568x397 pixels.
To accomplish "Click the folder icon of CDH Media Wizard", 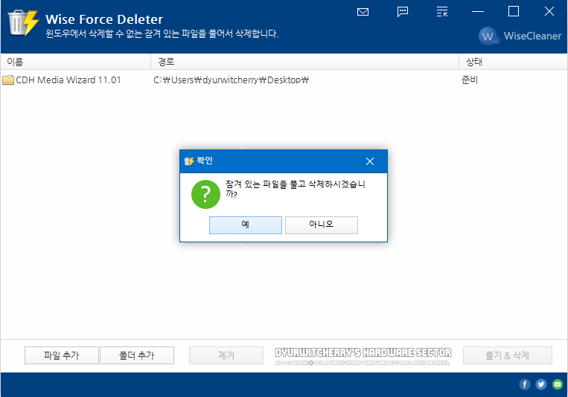I will [x=8, y=80].
